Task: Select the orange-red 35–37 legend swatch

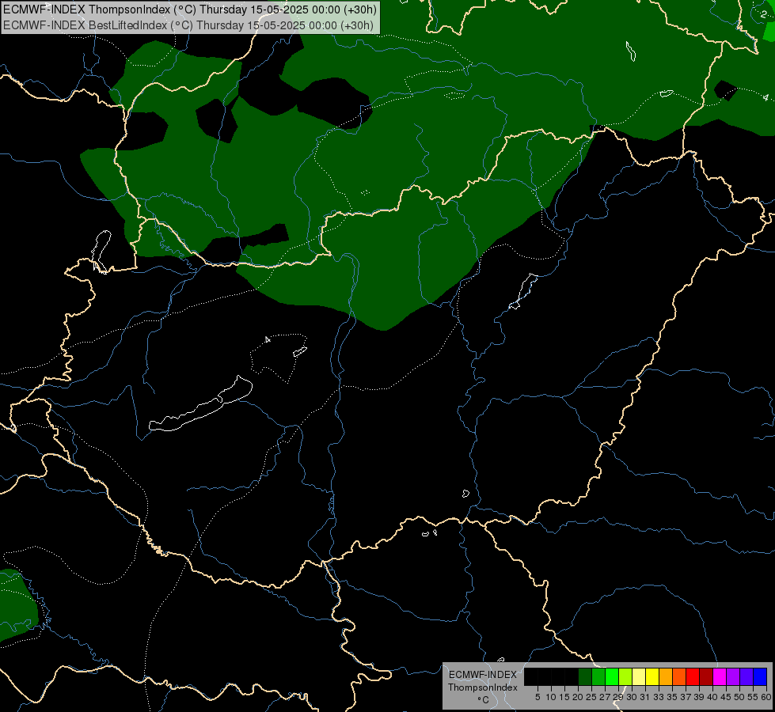Action: tap(679, 676)
